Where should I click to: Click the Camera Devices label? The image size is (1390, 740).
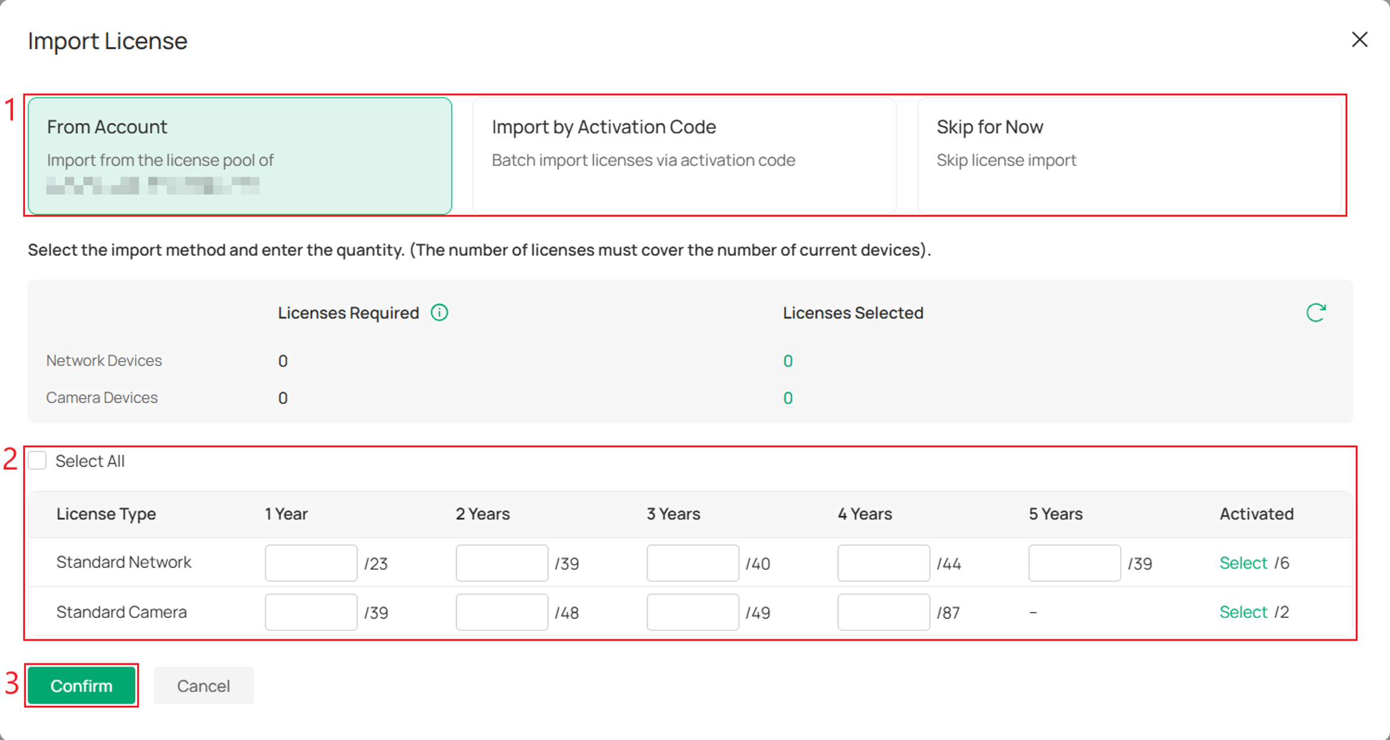[x=102, y=397]
